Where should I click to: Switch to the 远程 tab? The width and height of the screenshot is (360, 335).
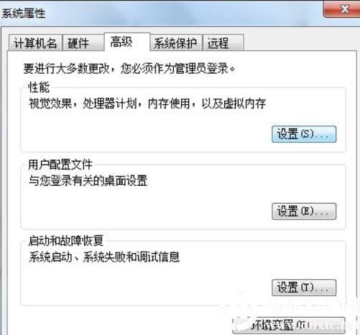click(223, 43)
